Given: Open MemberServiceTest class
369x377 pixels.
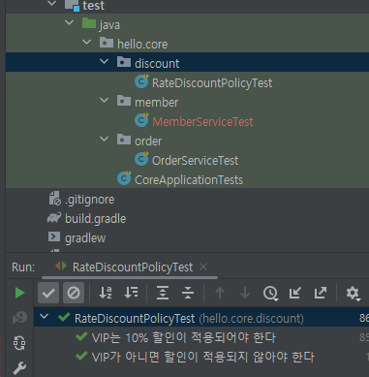Looking at the screenshot, I should point(202,122).
